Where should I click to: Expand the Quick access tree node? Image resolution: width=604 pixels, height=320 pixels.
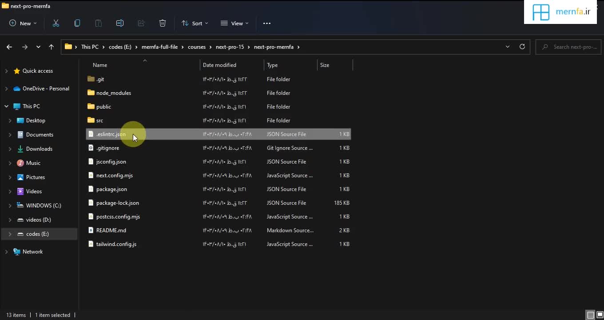[6, 71]
